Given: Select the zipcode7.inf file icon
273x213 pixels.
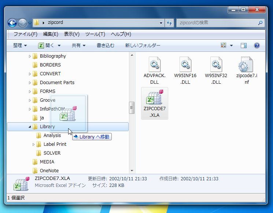Looking at the screenshot, I should point(246,64).
